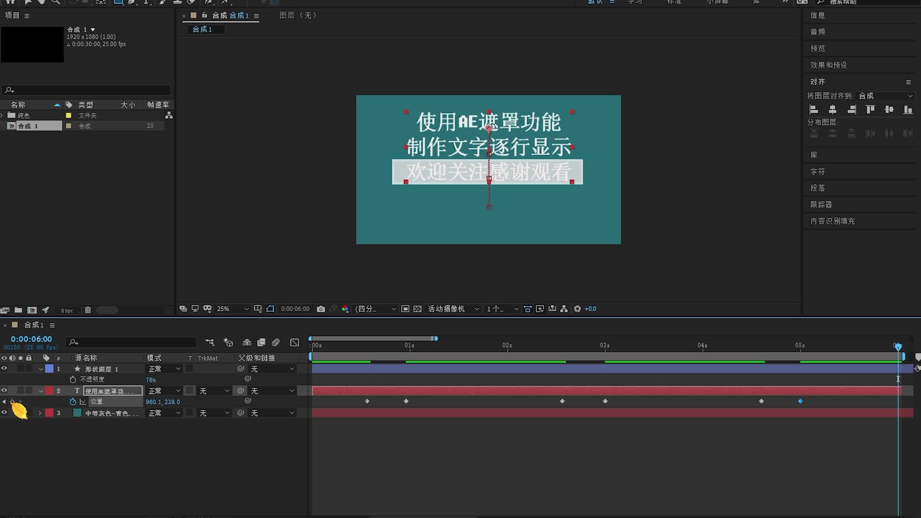The width and height of the screenshot is (921, 518).
Task: Toggle the transparency grid in the viewer
Action: tap(418, 309)
